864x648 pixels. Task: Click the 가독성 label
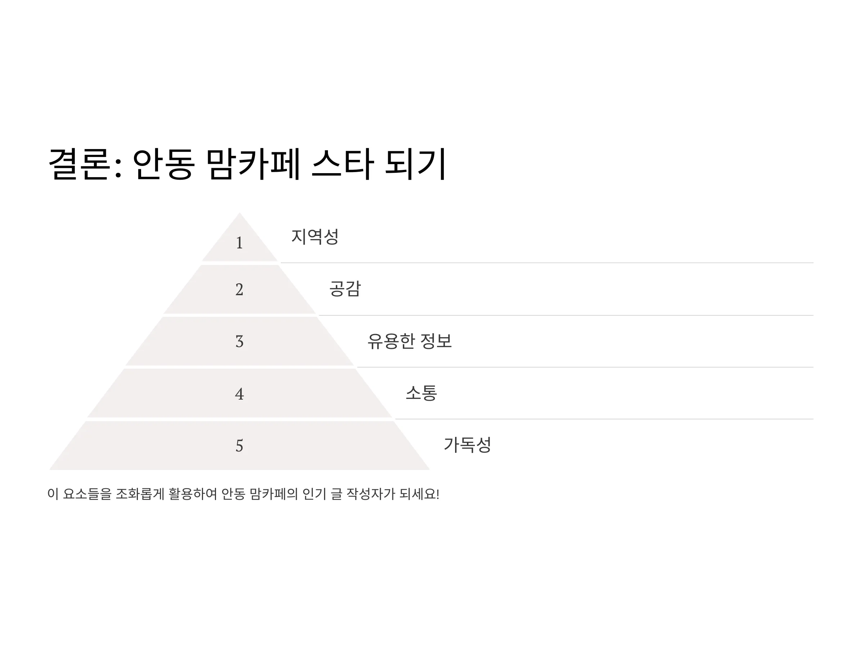pyautogui.click(x=467, y=445)
